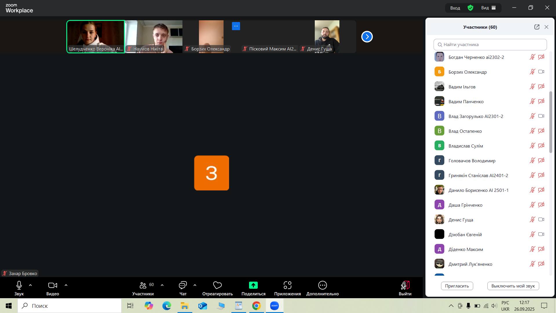The height and width of the screenshot is (313, 556).
Task: Click the Найти участника search field
Action: click(x=490, y=45)
